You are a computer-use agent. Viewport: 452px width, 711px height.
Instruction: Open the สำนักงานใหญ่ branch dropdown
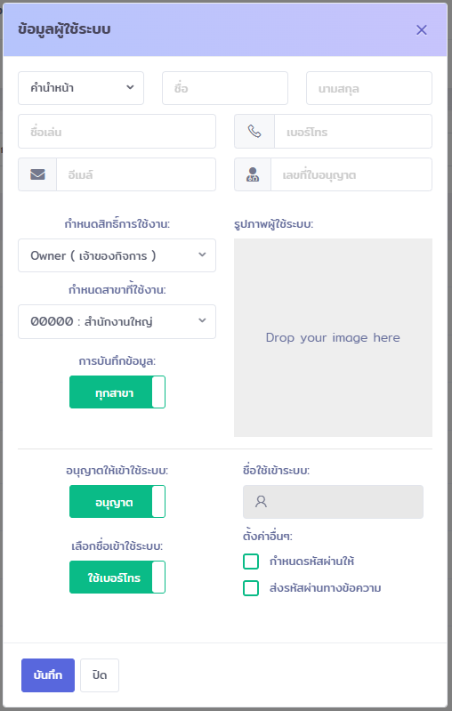(117, 321)
